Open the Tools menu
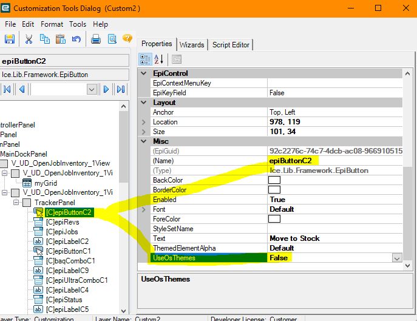 (78, 24)
